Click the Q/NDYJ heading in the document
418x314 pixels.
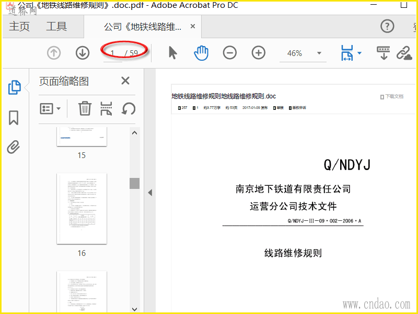click(x=347, y=164)
